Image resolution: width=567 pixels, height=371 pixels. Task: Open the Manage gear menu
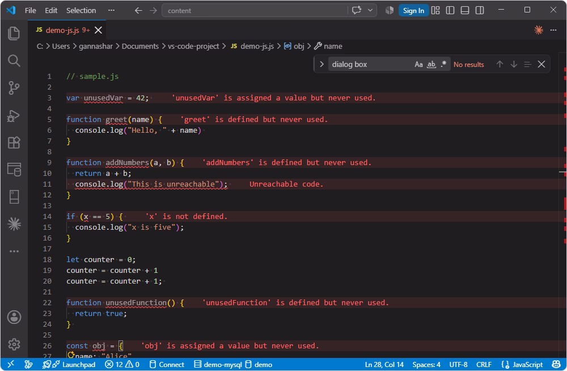click(x=14, y=344)
